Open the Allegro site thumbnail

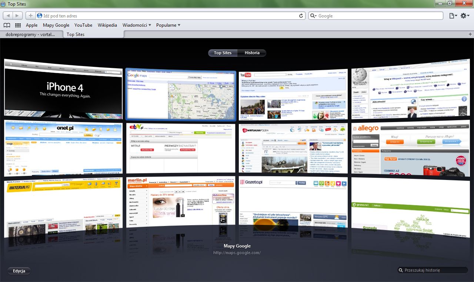410,148
